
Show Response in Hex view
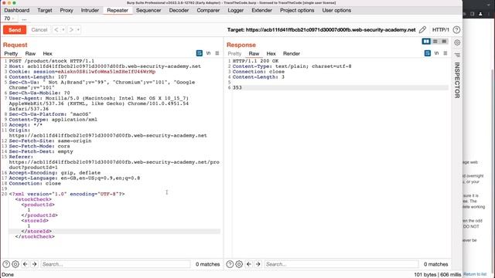click(x=271, y=53)
